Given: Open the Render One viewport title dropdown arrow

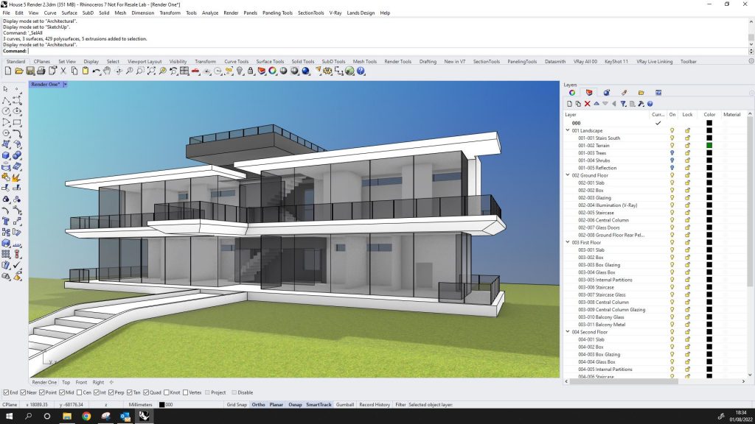Looking at the screenshot, I should (65, 85).
